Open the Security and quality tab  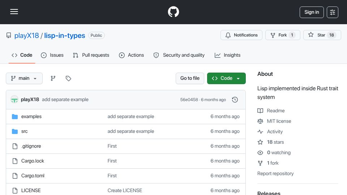point(179,55)
